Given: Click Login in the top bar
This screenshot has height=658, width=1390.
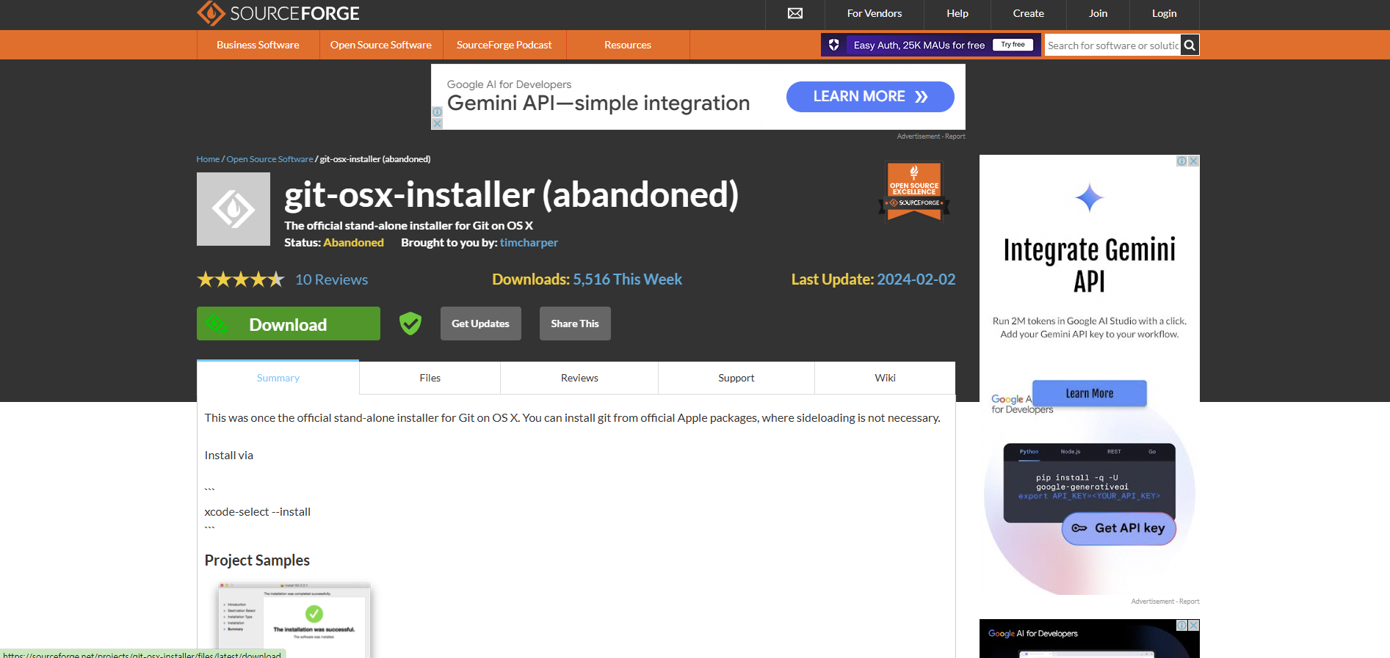Looking at the screenshot, I should coord(1164,13).
